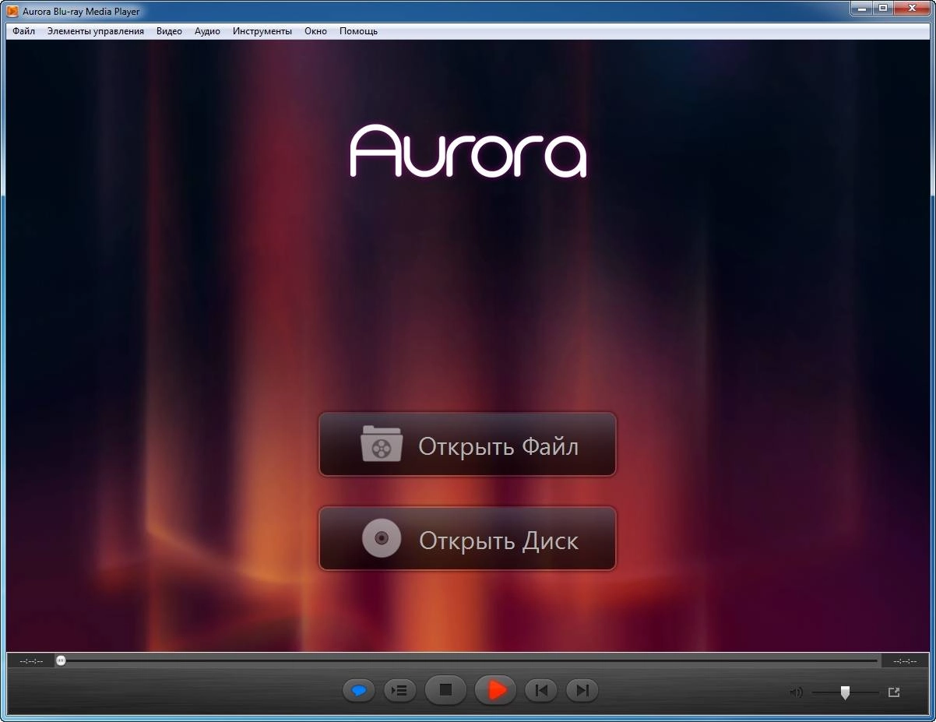The image size is (936, 722).
Task: Show the playlist panel
Action: (399, 690)
